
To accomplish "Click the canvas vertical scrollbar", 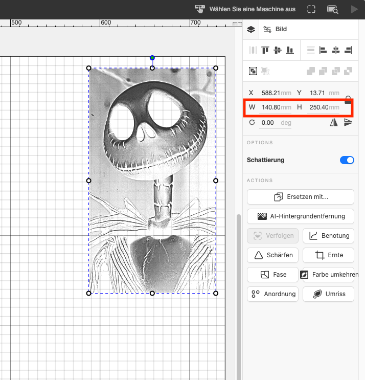I will [x=239, y=297].
